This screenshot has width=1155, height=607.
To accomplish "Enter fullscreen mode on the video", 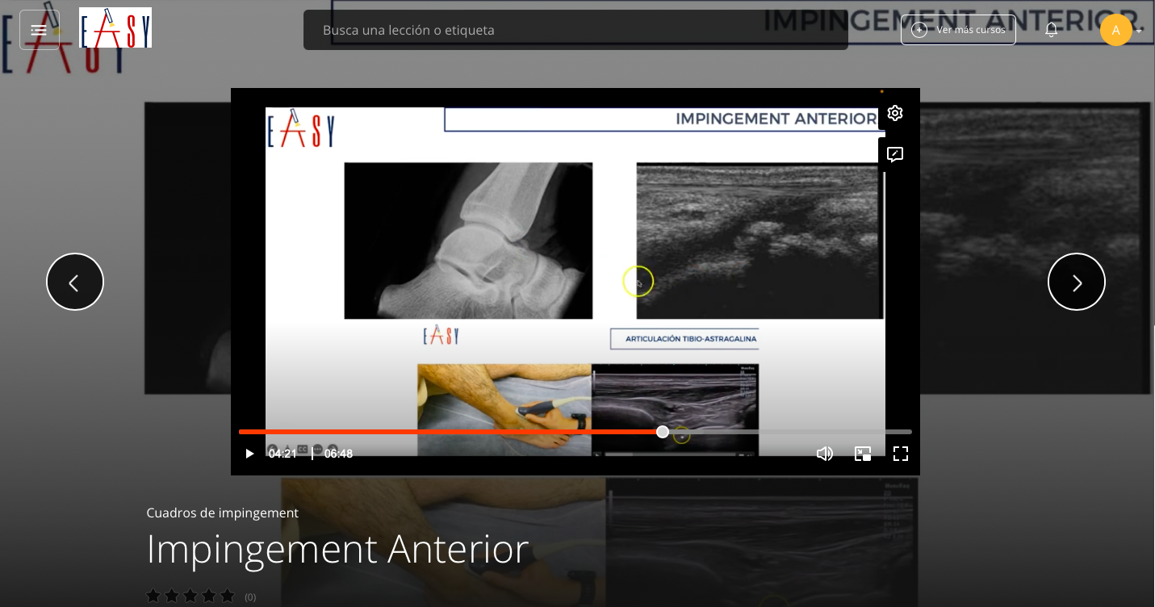I will (x=901, y=454).
